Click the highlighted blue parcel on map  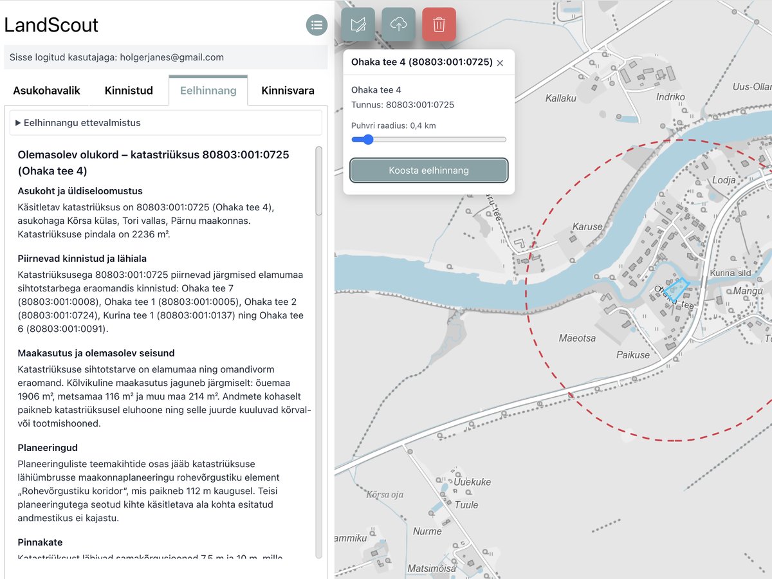point(676,289)
